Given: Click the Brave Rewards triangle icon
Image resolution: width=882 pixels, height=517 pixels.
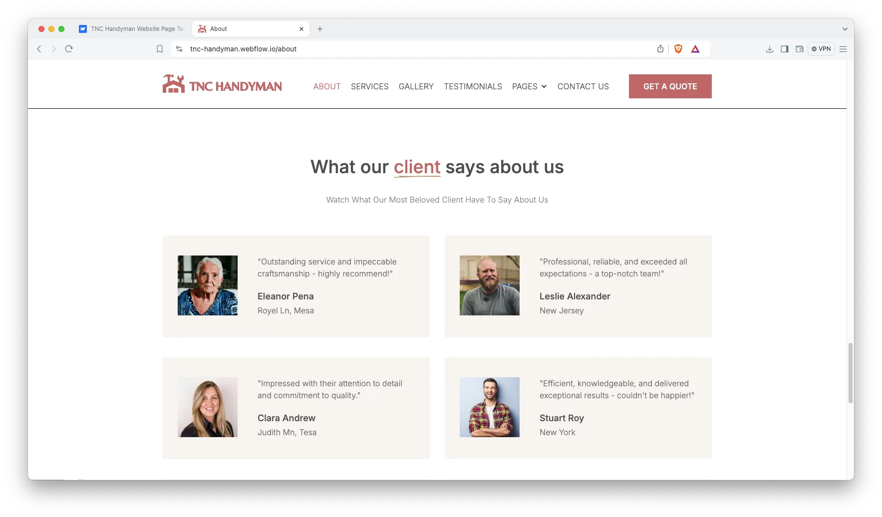Looking at the screenshot, I should [695, 49].
